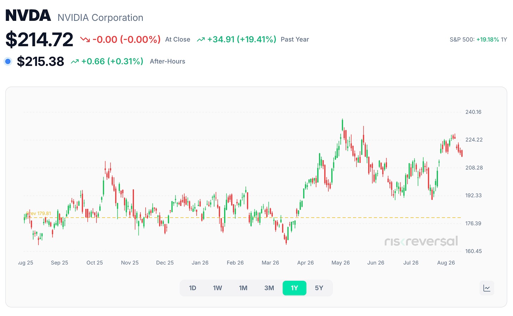Click the $215.38 after-hours price

41,61
